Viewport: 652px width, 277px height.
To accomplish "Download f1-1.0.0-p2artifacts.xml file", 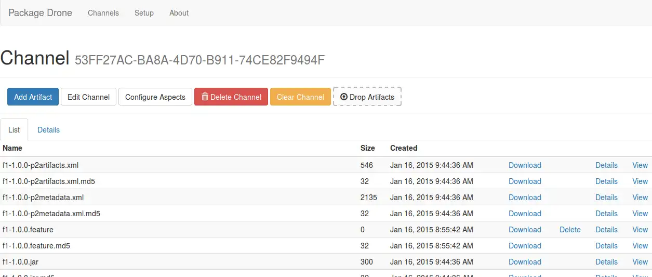I will 525,165.
